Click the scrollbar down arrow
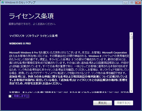Viewport: 142px width, 111px height. [131, 91]
